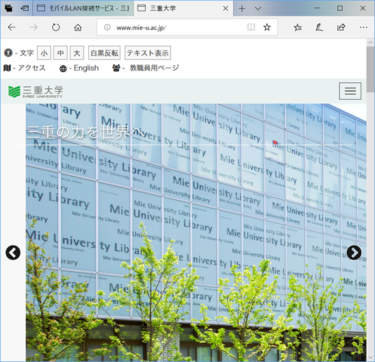The image size is (375, 362).
Task: Open the Favorites hub icon
Action: click(298, 27)
